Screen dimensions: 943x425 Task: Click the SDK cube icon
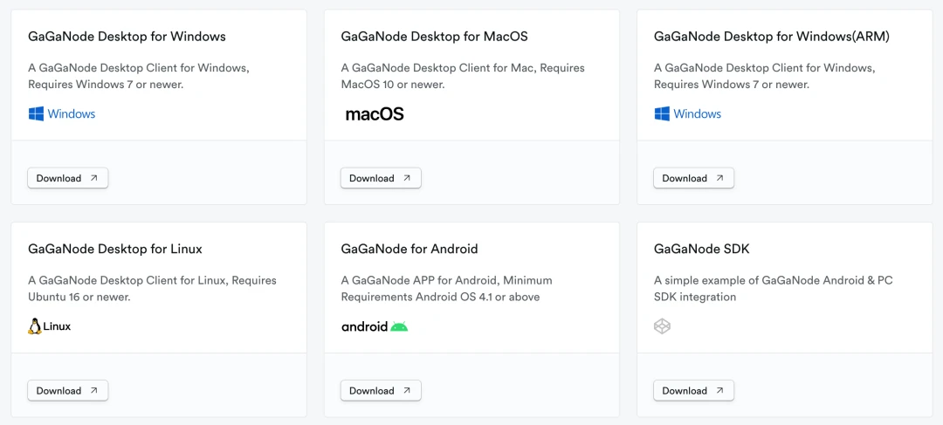(x=662, y=326)
